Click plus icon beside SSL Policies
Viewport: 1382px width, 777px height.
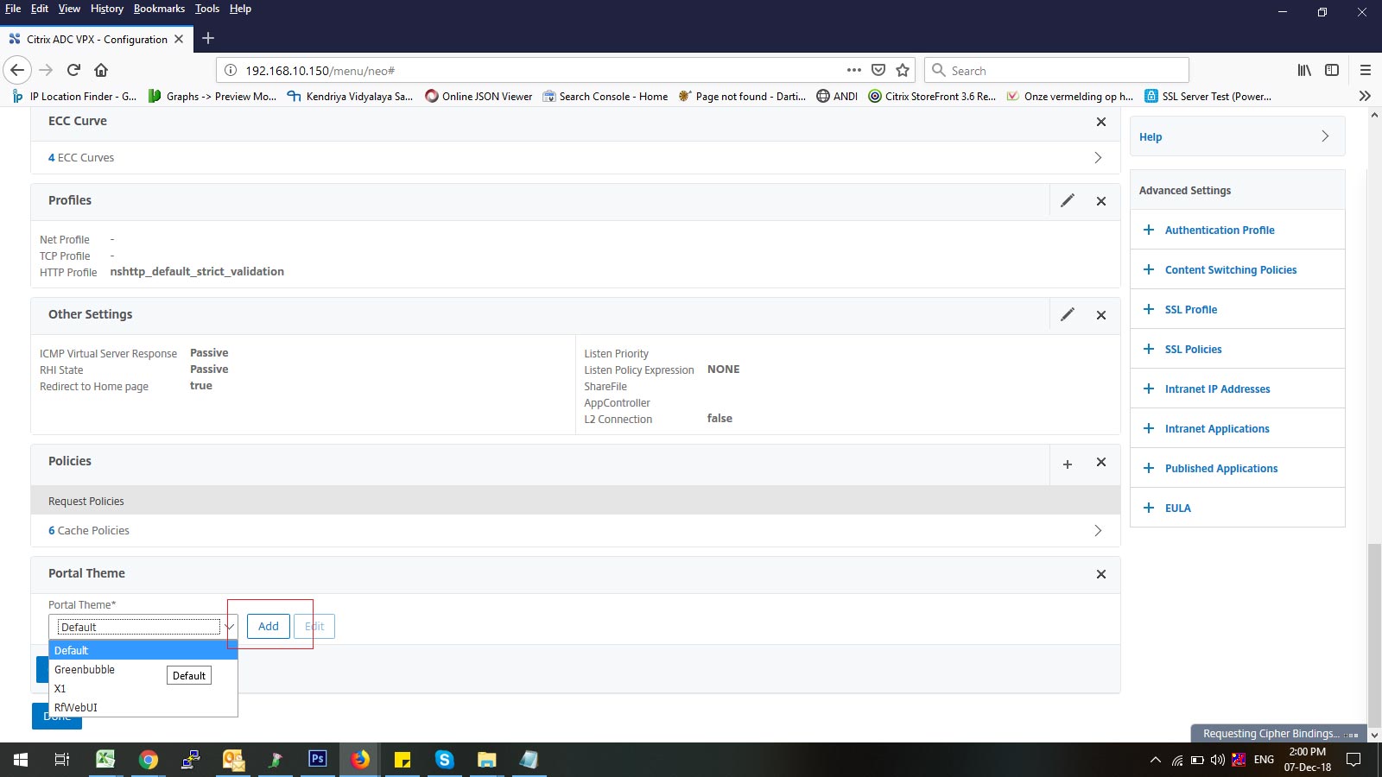click(1149, 349)
